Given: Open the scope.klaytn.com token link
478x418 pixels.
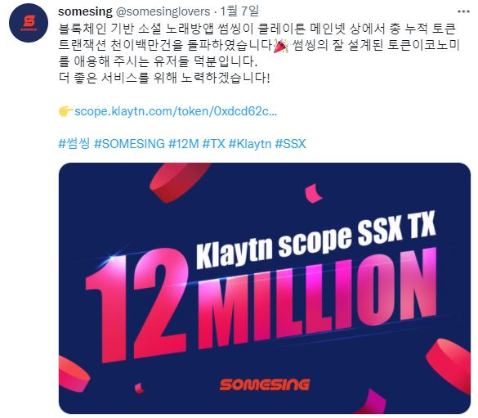Looking at the screenshot, I should tap(176, 111).
